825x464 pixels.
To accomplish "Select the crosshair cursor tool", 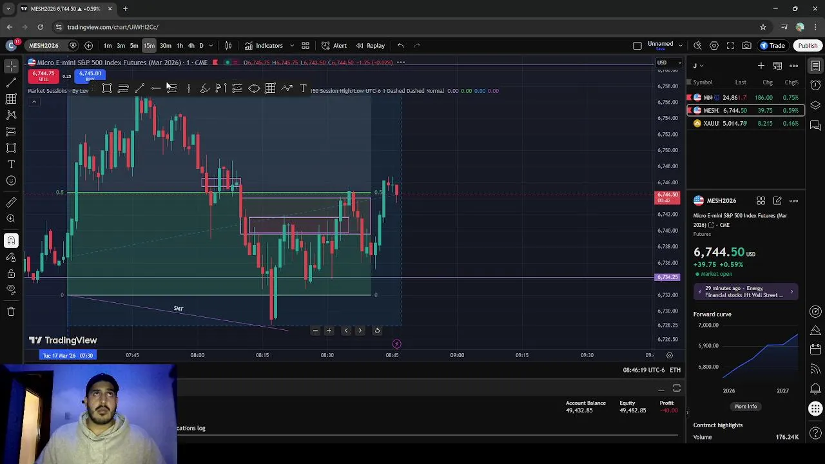I will coord(11,66).
